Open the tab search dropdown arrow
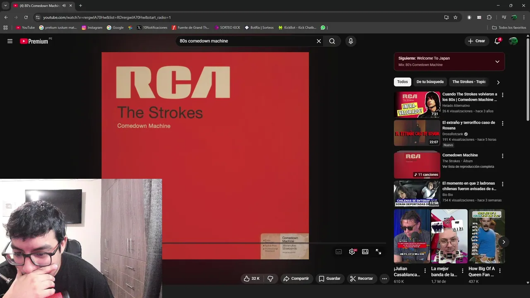Viewport: 530px width, 298px height. [5, 6]
